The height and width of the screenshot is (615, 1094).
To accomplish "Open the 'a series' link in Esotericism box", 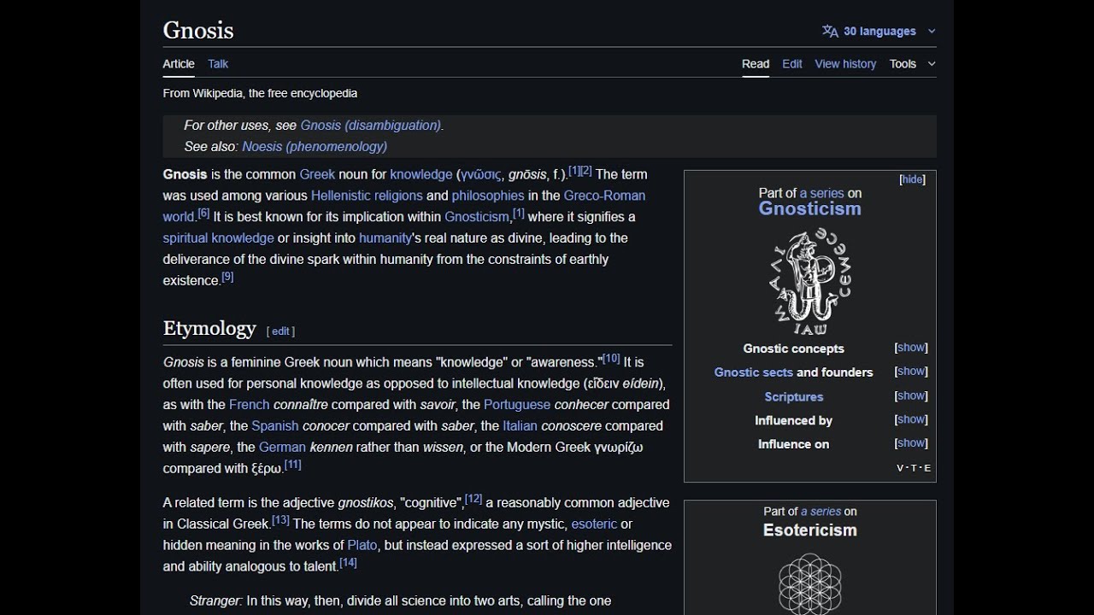I will 820,512.
